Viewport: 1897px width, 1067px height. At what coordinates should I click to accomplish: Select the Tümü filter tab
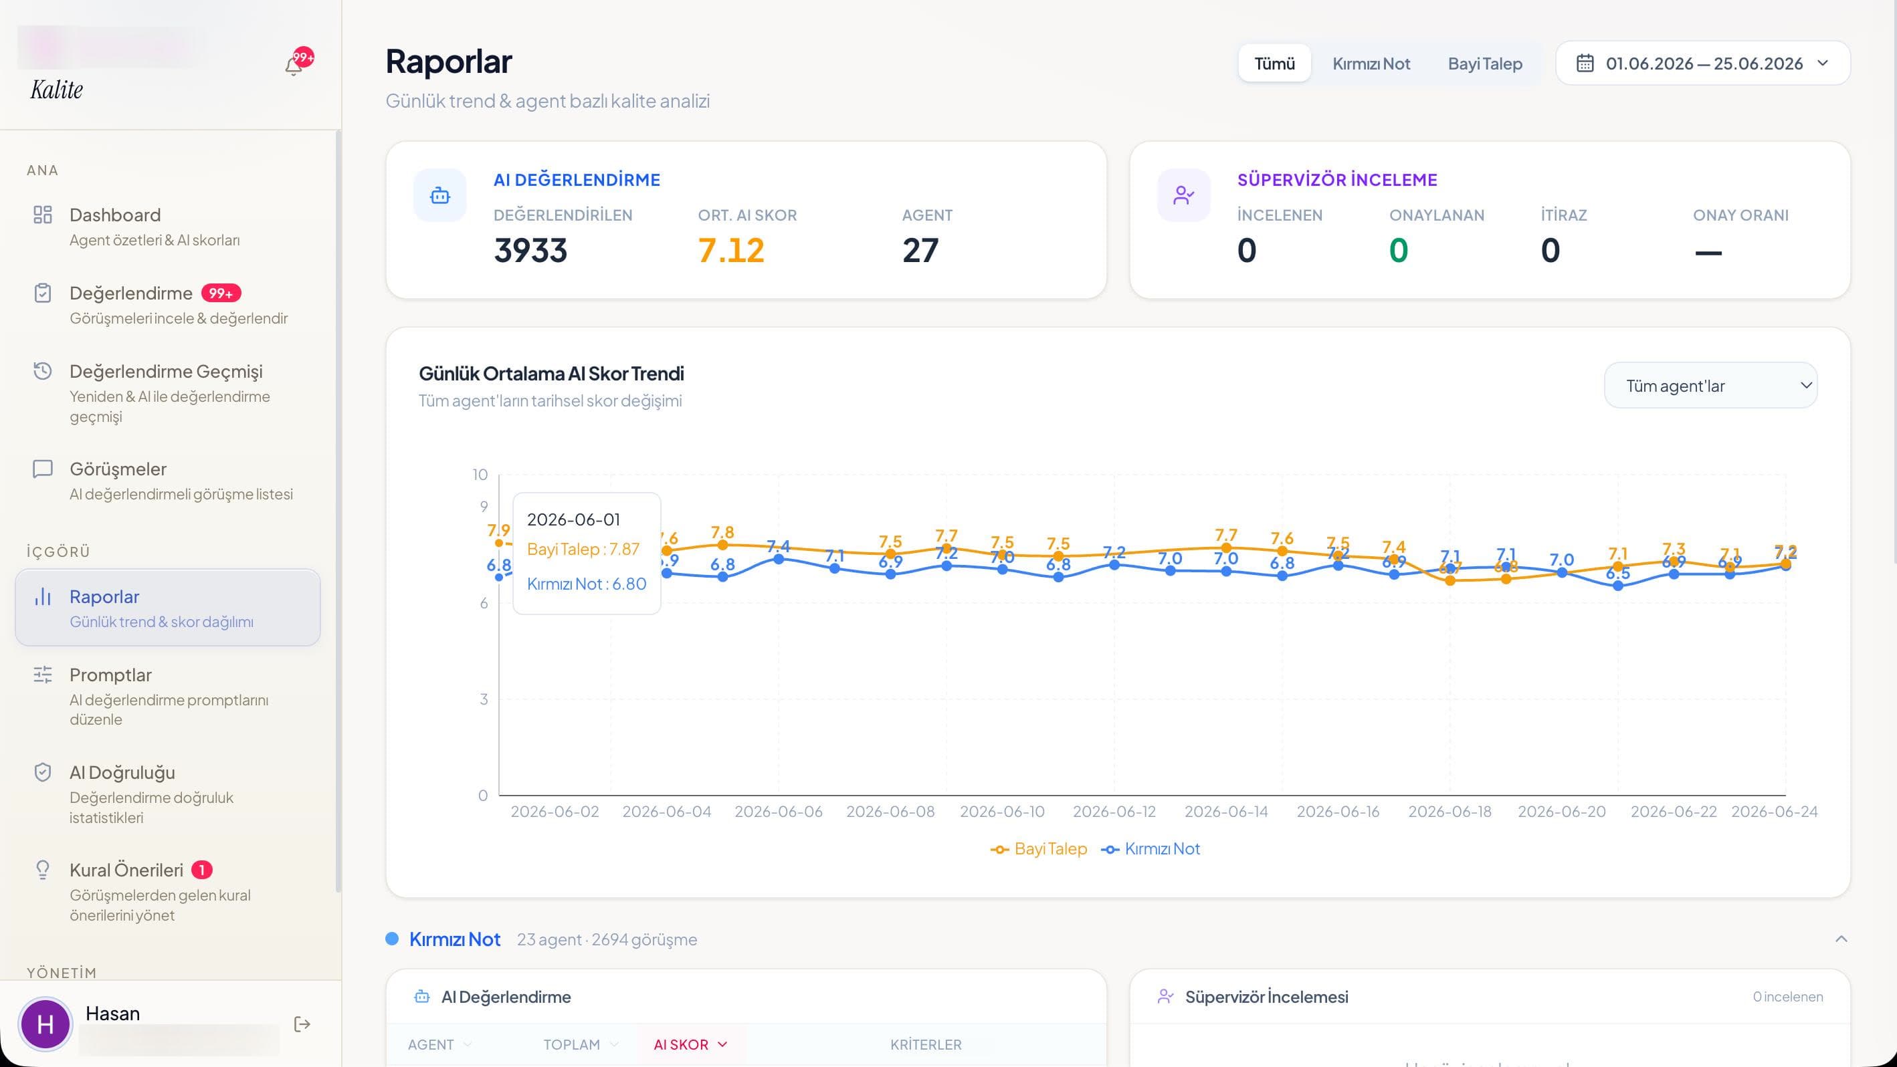click(1275, 64)
